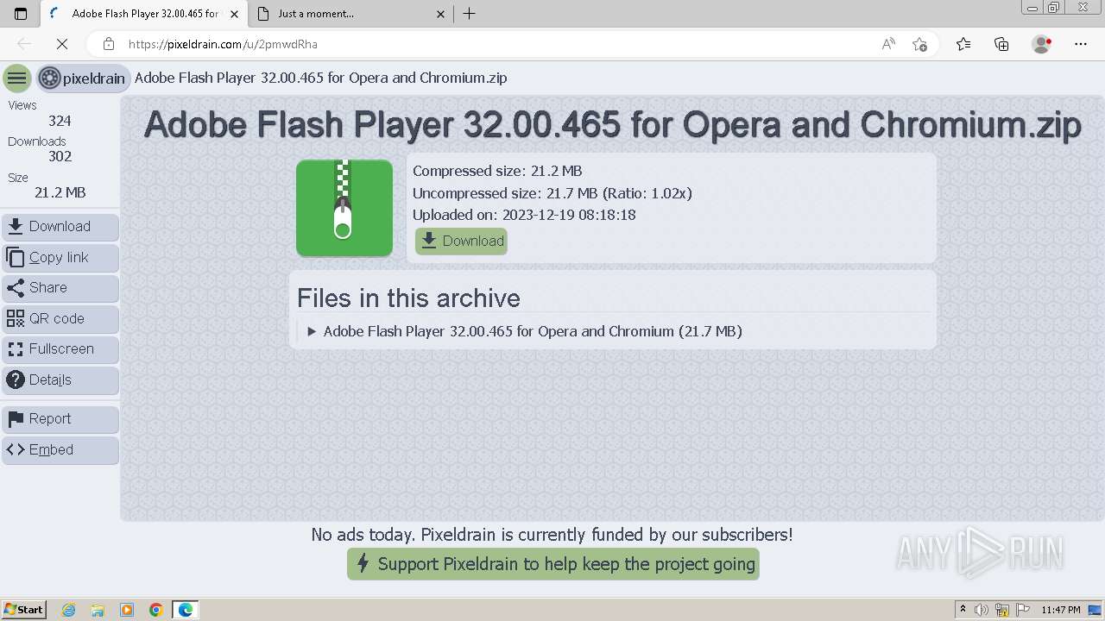1105x621 pixels.
Task: Click the large Adobe Flash Player zip title heading
Action: pyautogui.click(x=612, y=125)
